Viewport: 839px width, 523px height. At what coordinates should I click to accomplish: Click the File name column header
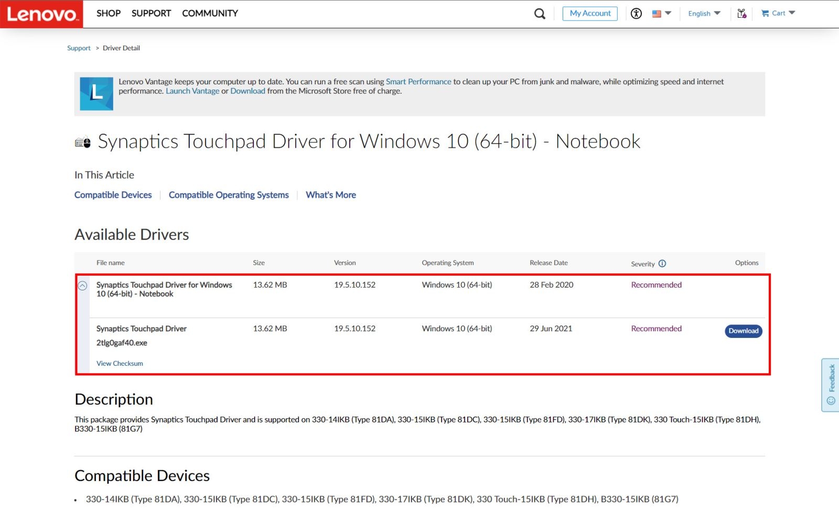(111, 263)
